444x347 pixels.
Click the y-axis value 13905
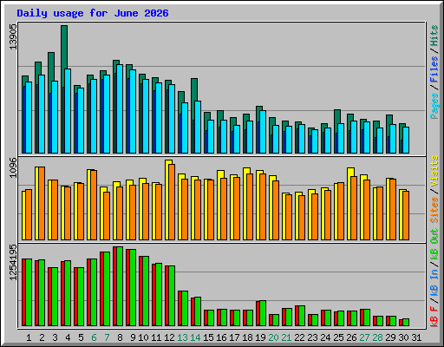13,36
